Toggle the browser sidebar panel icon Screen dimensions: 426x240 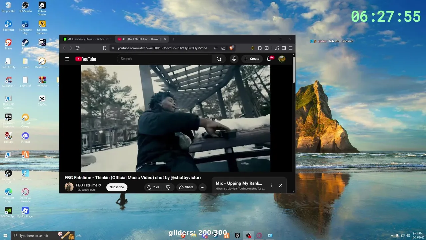[x=284, y=48]
